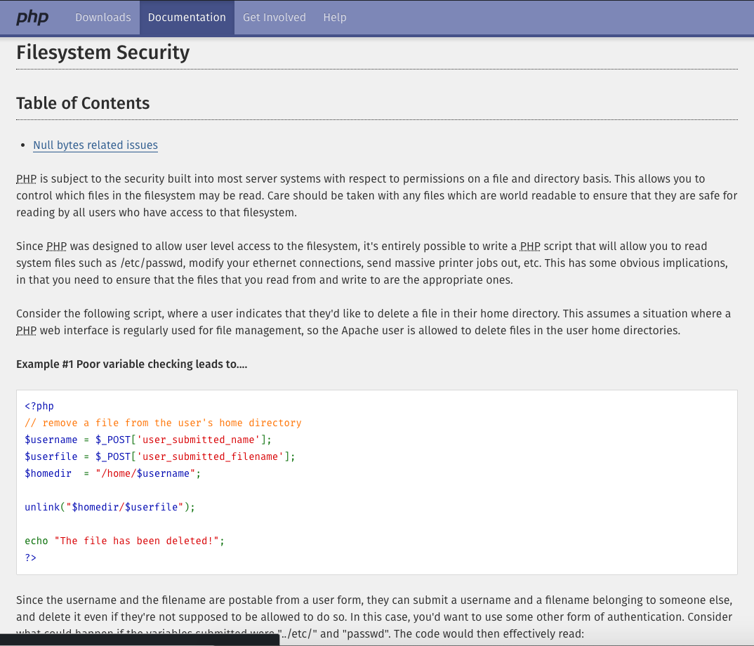This screenshot has height=646, width=754.
Task: Open the Help menu item
Action: click(335, 18)
